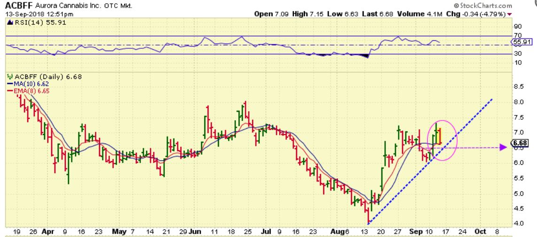
Task: Click the 6.0 price axis label
Action: coord(518,163)
